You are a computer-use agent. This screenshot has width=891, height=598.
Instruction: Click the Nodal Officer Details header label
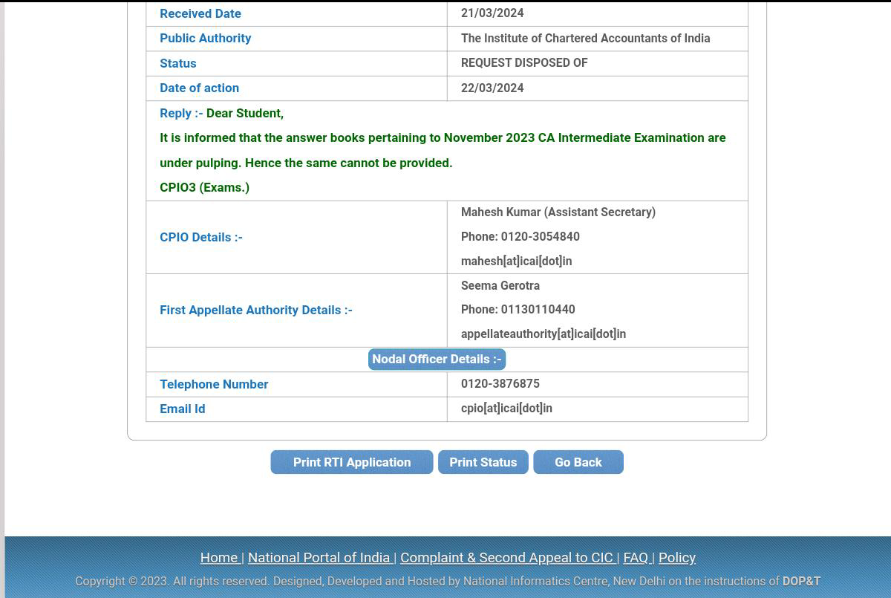coord(437,360)
